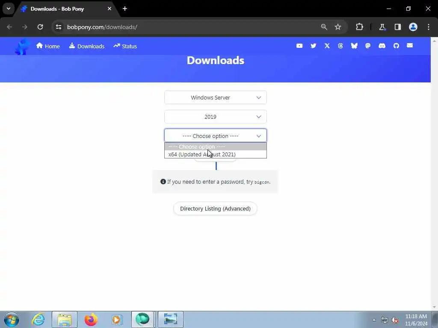Open the Discord icon
The height and width of the screenshot is (328, 438).
382,46
